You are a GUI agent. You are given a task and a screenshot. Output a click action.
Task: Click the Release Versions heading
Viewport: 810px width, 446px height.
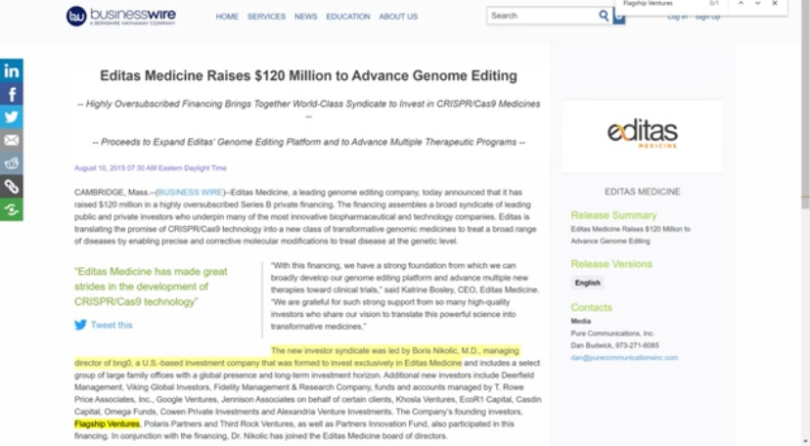611,264
